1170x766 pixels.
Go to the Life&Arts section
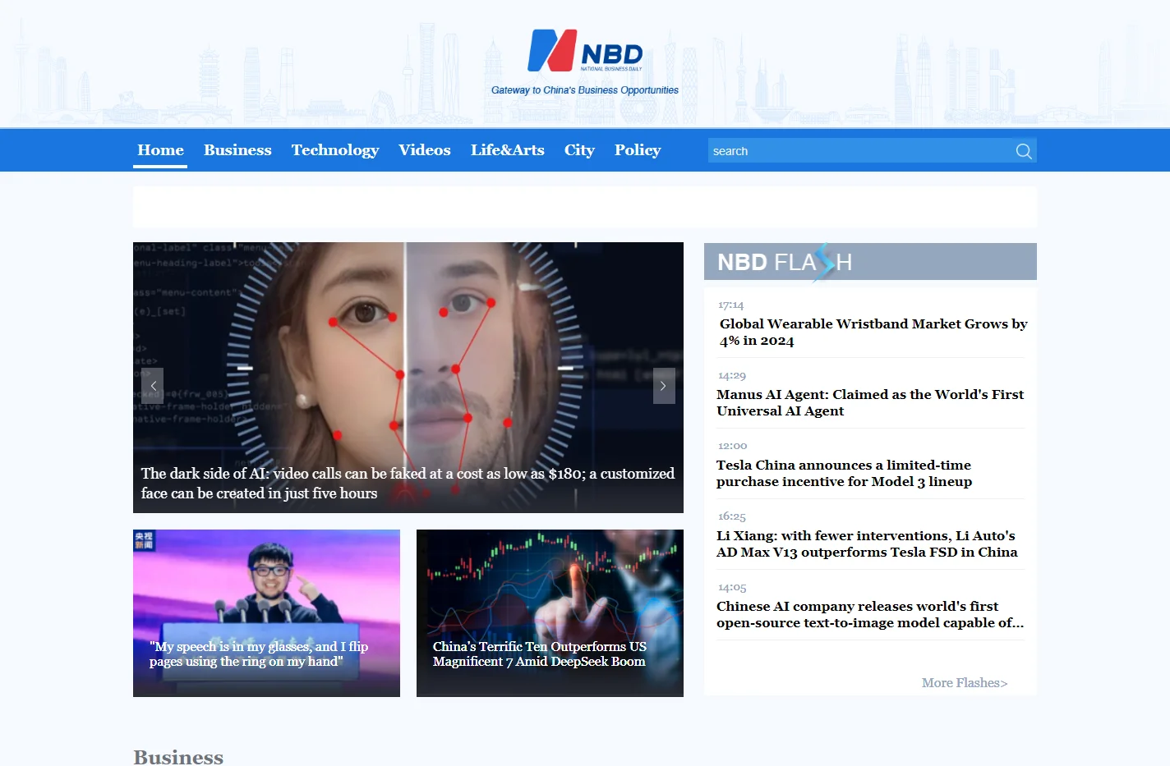coord(508,150)
